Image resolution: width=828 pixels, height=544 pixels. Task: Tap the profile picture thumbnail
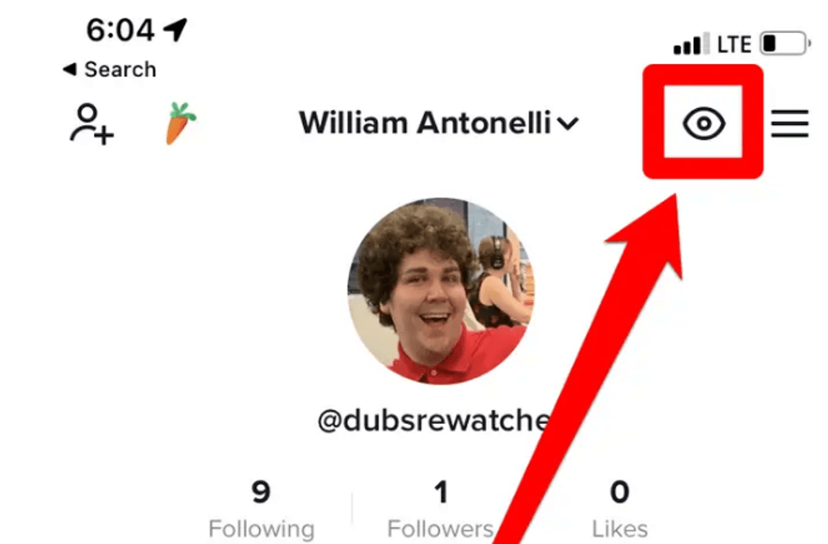[x=441, y=291]
